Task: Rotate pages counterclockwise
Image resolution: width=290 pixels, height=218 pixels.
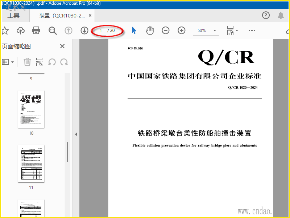Action: [x=52, y=62]
